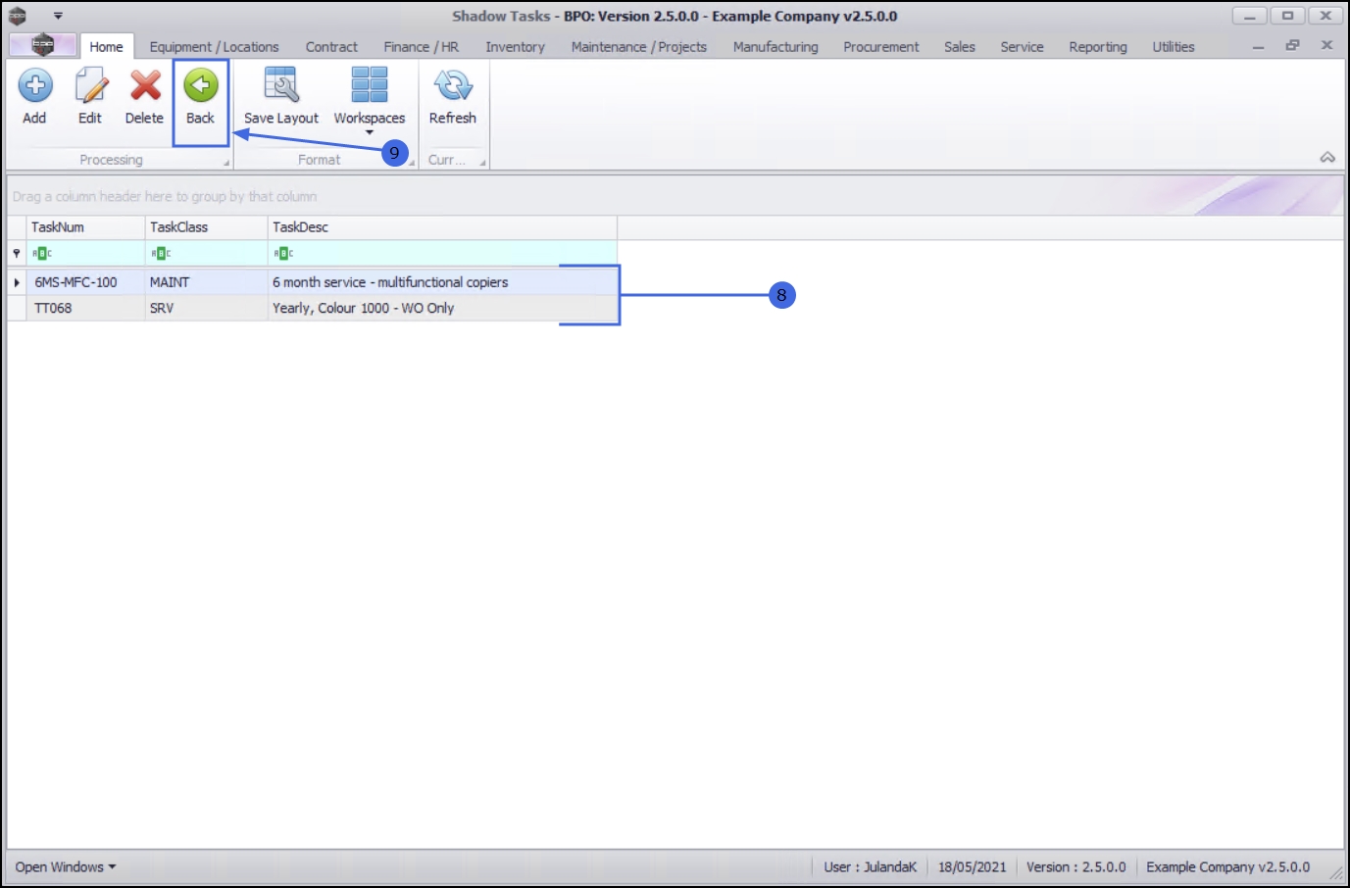1350x888 pixels.
Task: Click the green Back arrow icon
Action: (200, 86)
